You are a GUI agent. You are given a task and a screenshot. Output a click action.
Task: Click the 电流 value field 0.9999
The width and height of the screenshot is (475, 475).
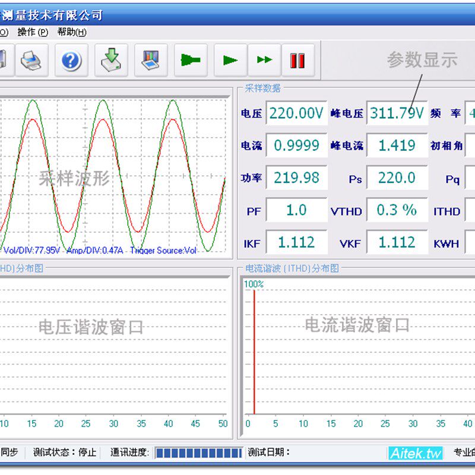(296, 145)
